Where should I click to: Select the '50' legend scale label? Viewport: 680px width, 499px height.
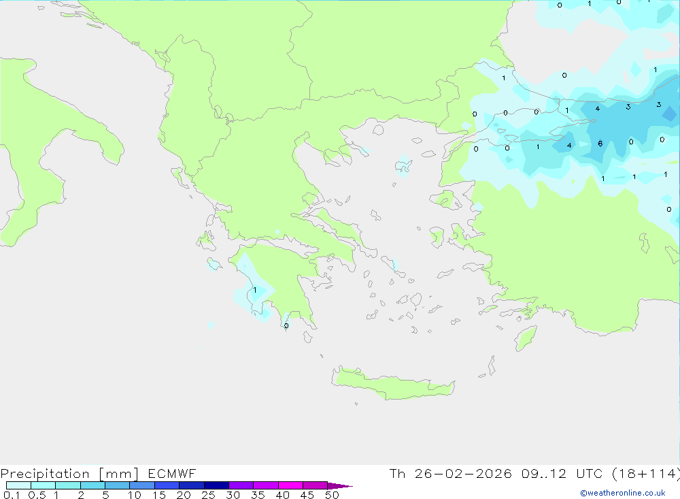click(x=332, y=495)
